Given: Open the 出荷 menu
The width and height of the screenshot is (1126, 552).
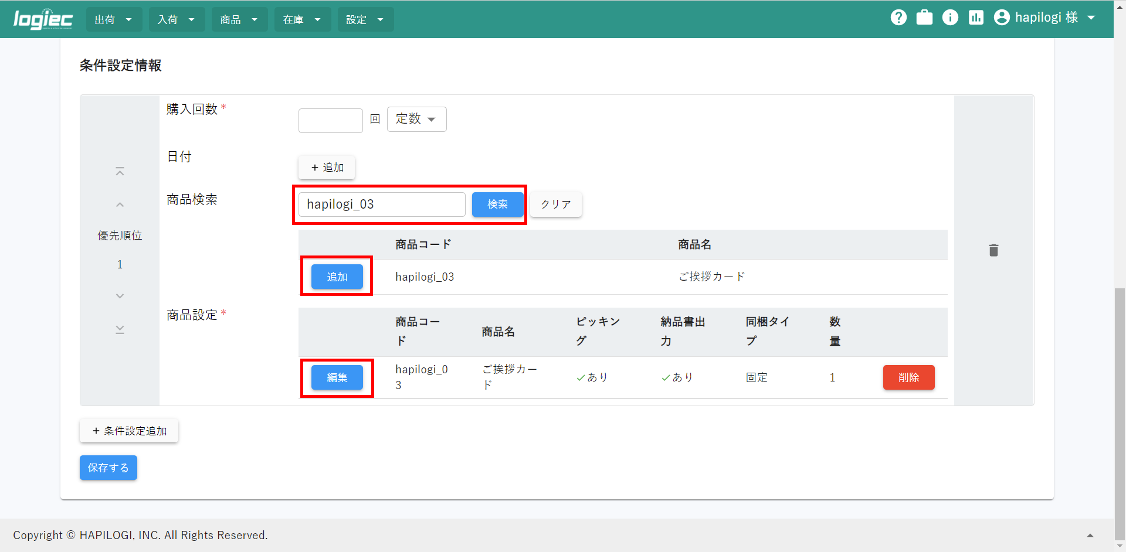Looking at the screenshot, I should [114, 19].
